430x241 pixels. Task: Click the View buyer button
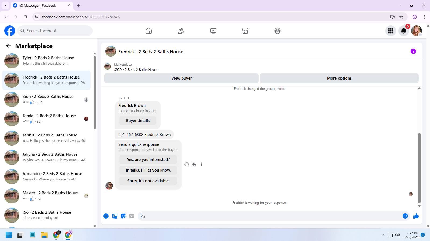click(182, 78)
